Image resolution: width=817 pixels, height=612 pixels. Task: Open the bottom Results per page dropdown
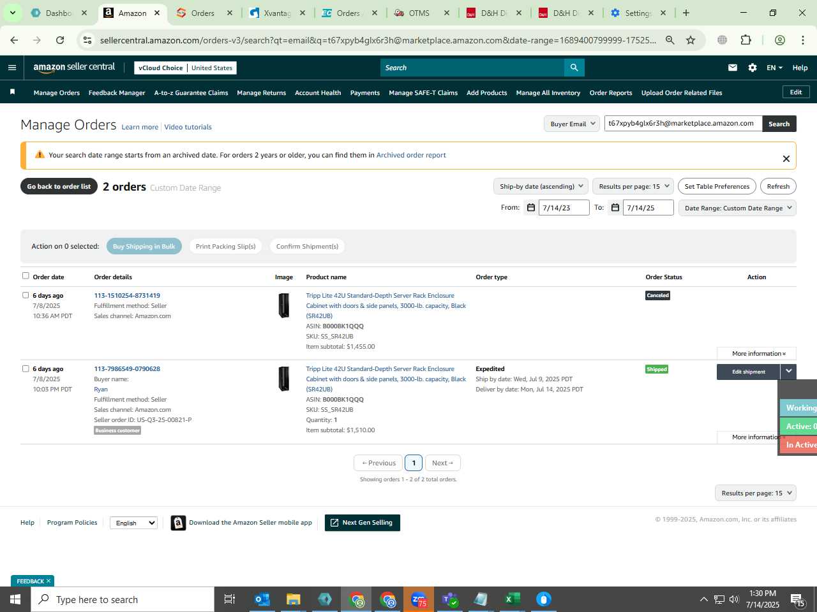756,493
